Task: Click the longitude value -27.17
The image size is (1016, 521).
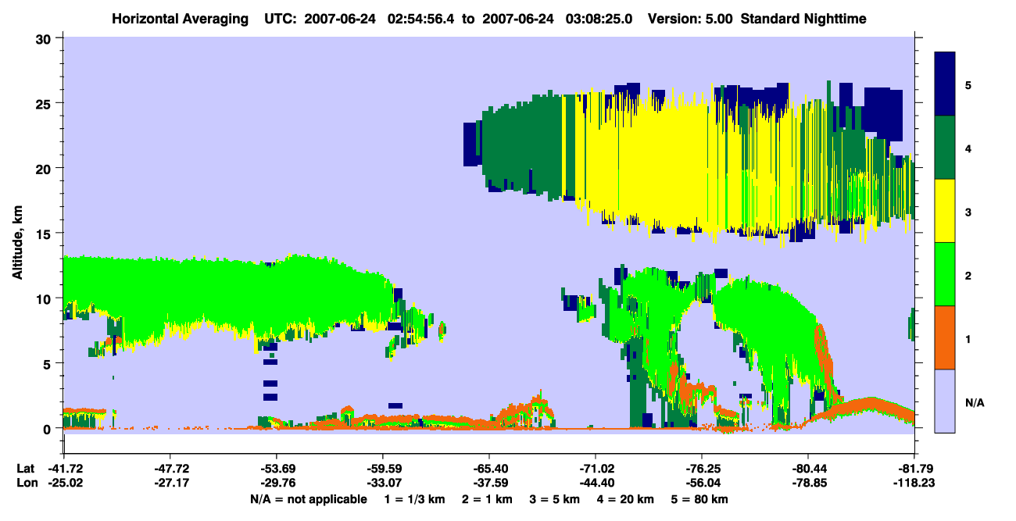Action: click(x=170, y=483)
